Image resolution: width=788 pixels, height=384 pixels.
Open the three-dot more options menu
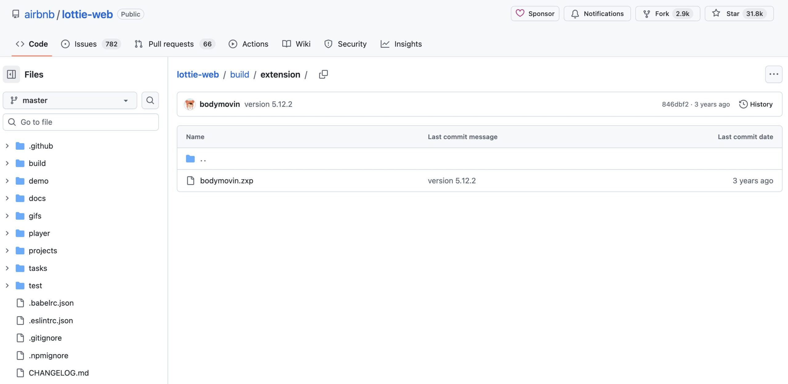click(x=773, y=74)
